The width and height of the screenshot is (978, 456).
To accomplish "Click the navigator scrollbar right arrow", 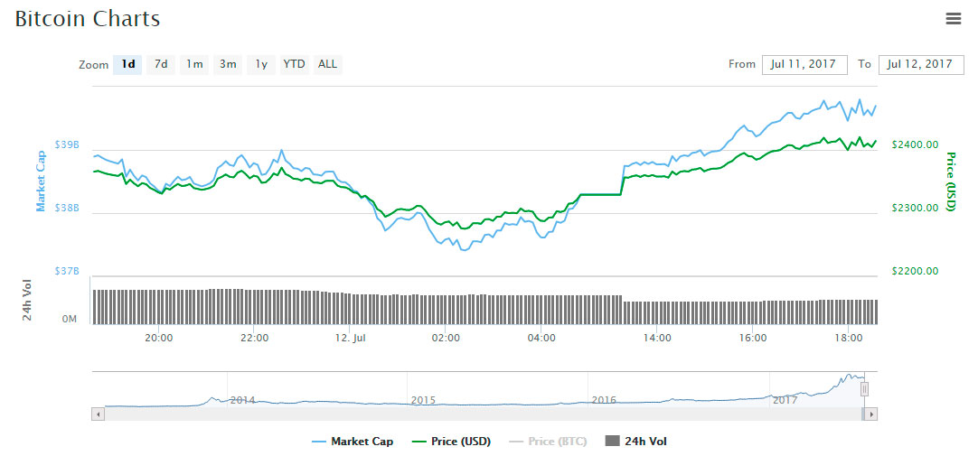I will pos(871,414).
